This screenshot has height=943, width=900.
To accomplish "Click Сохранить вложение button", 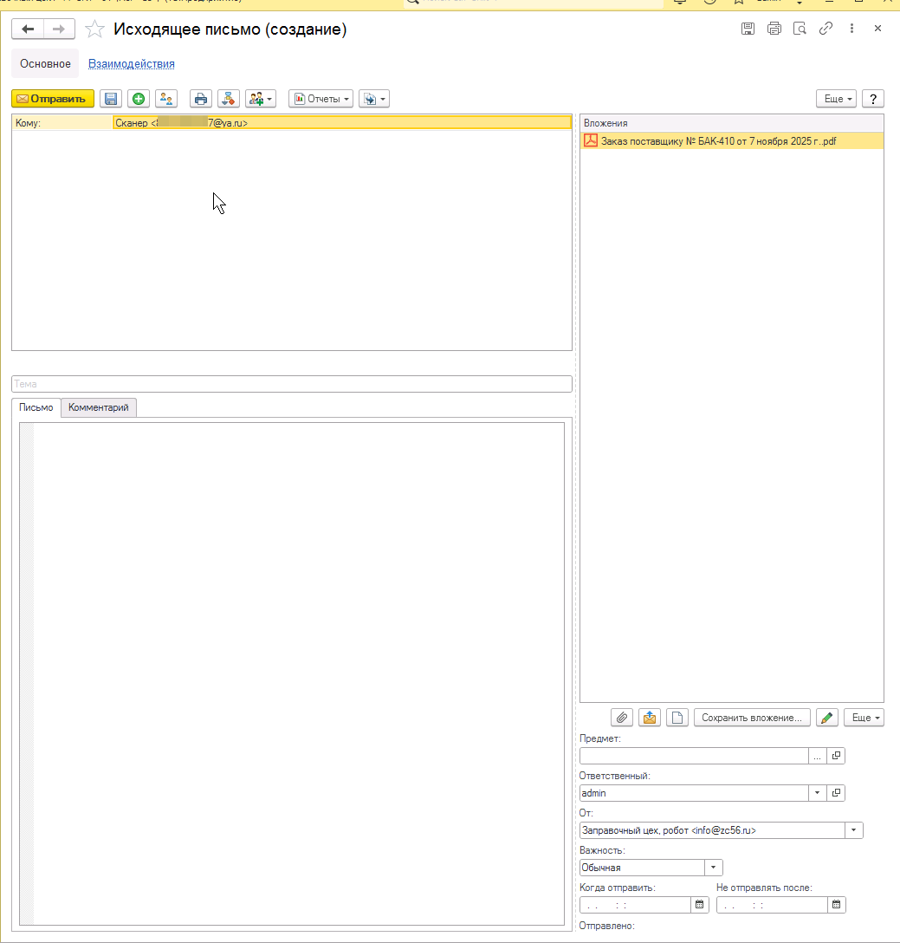I will pos(752,718).
